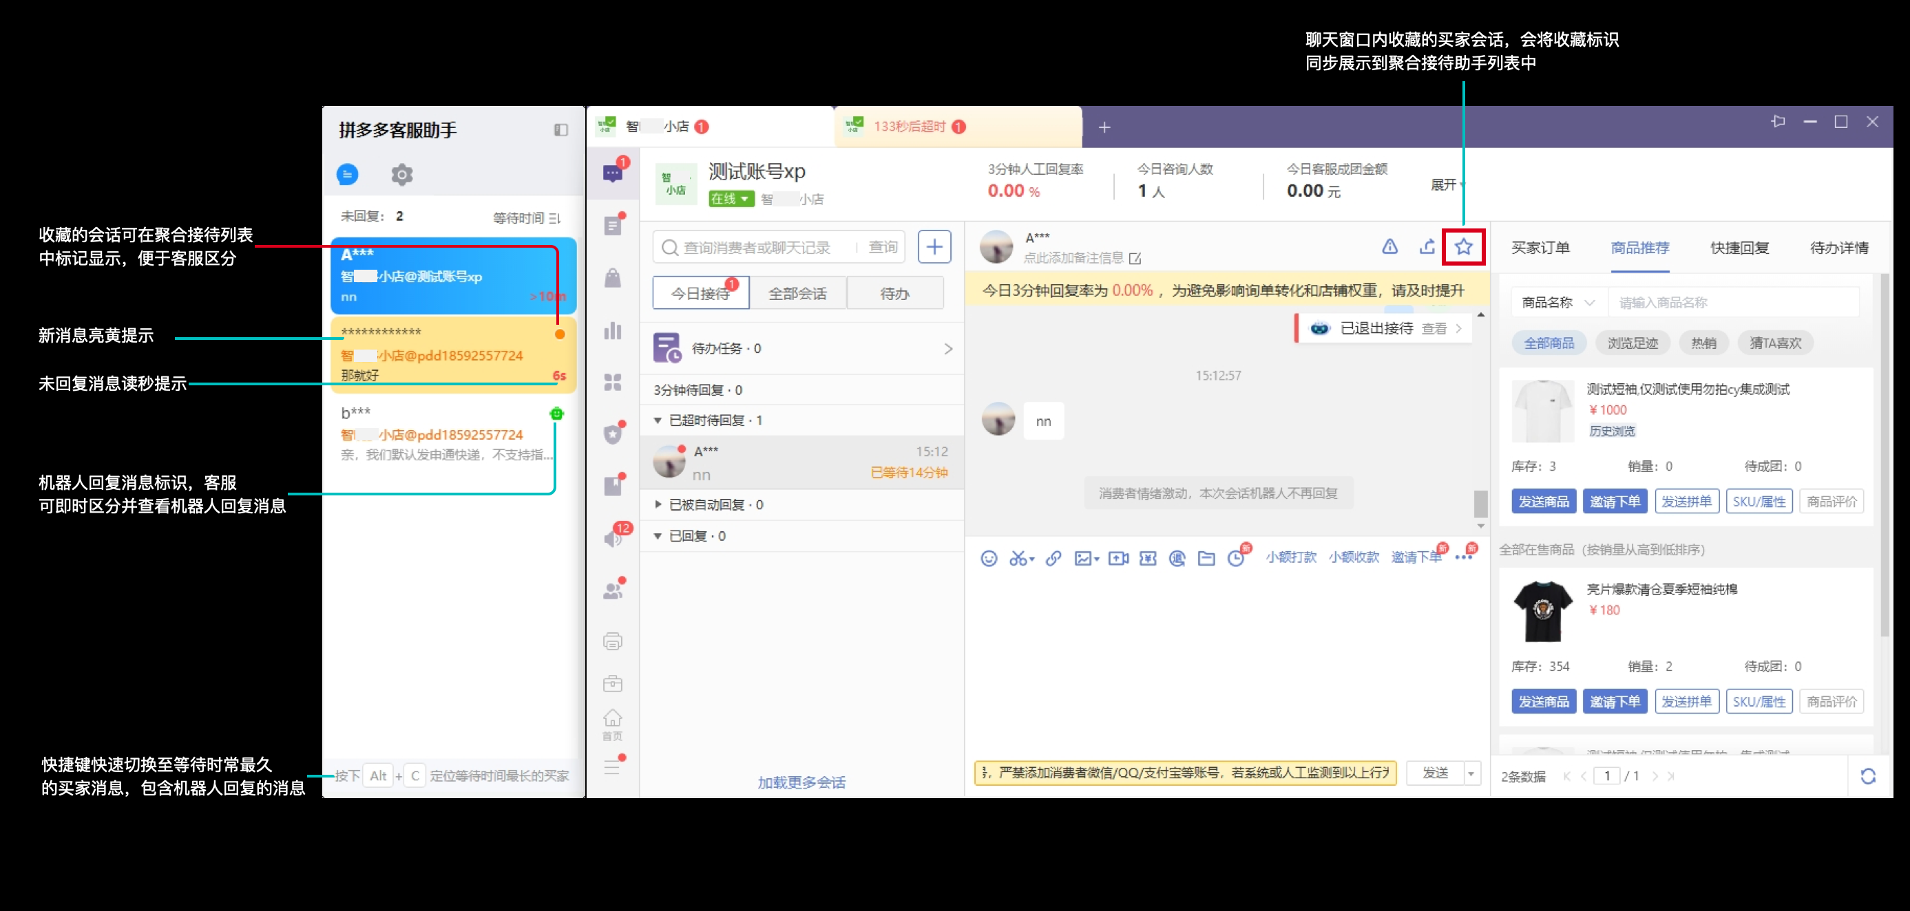Focus 查询消费者或聊天记录 search field

[756, 247]
